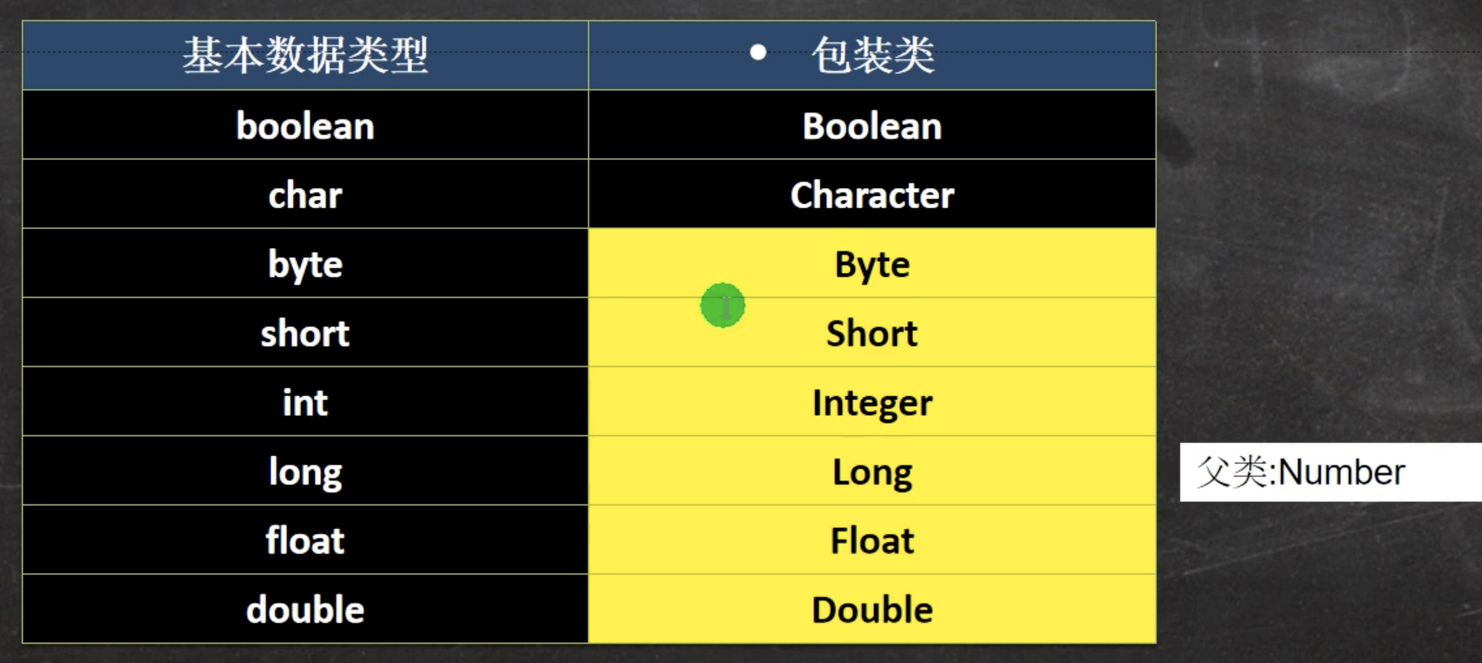Click the lowercase double cell
Viewport: 1482px width, 663px height.
305,610
